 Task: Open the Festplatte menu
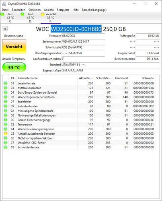pos(63,10)
